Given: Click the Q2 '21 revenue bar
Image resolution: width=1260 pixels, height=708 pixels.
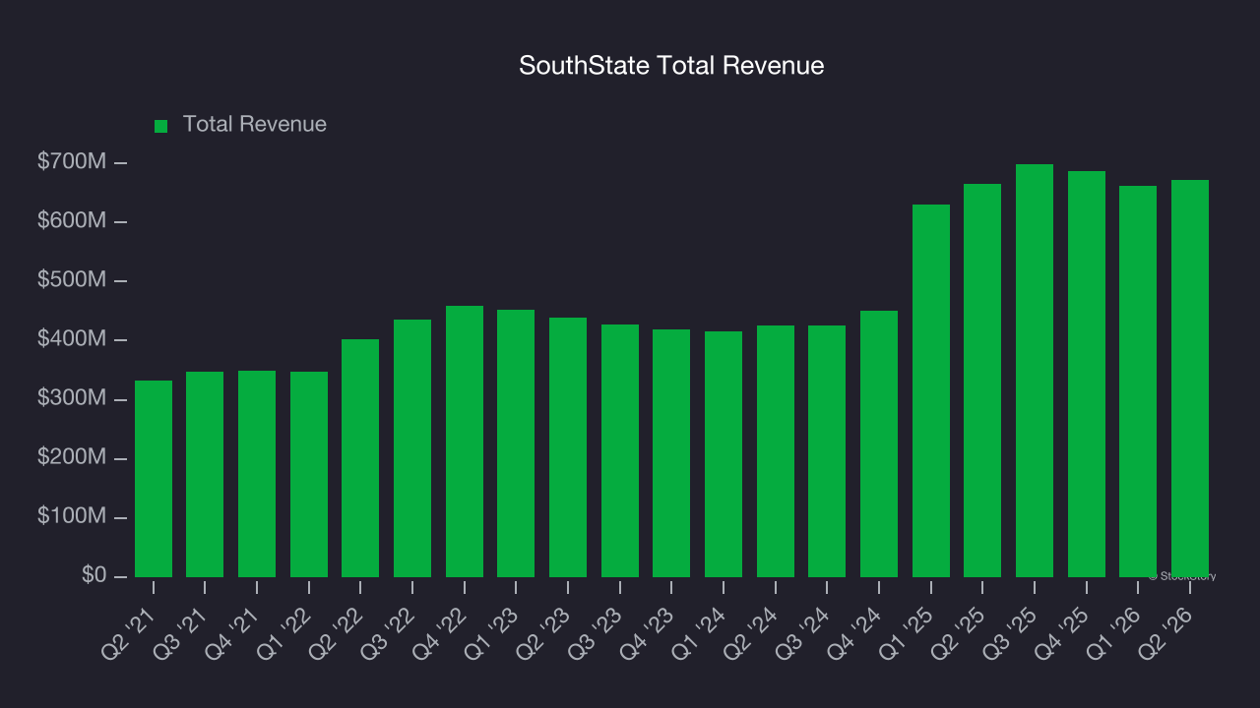Looking at the screenshot, I should point(154,479).
